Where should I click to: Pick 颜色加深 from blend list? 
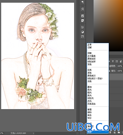[x=91, y=59]
